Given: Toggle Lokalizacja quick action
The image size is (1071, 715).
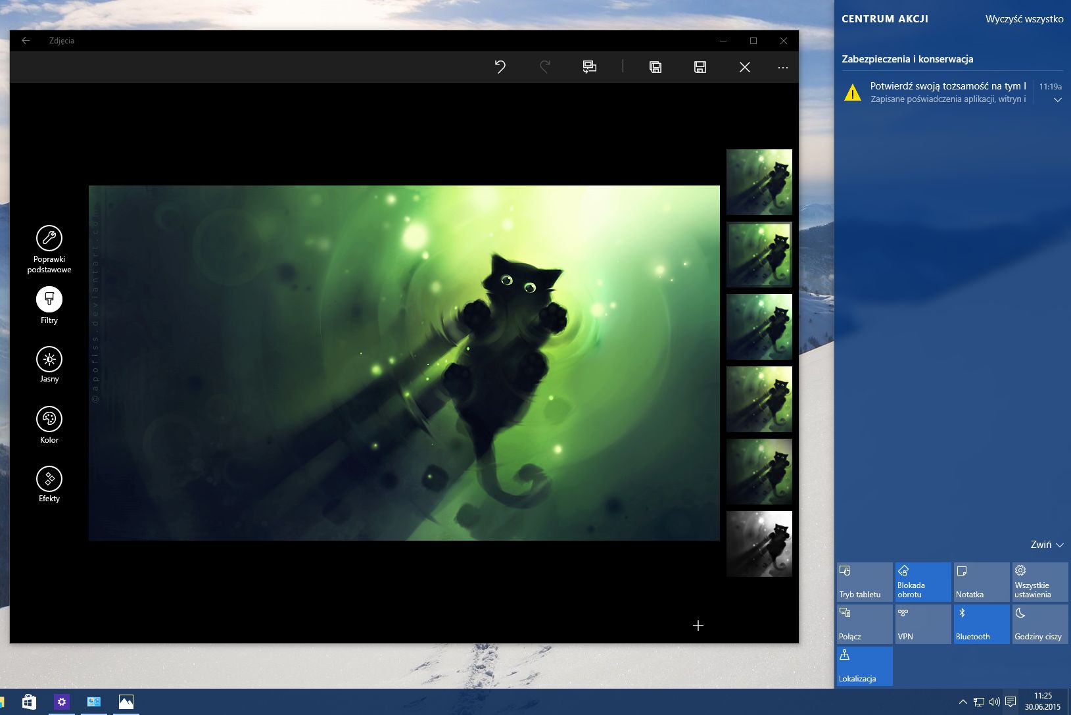Looking at the screenshot, I should click(865, 666).
